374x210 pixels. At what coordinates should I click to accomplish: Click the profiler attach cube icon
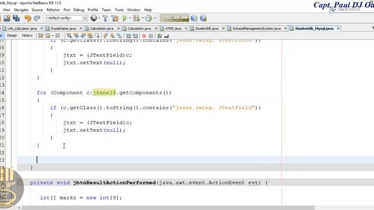click(x=203, y=18)
